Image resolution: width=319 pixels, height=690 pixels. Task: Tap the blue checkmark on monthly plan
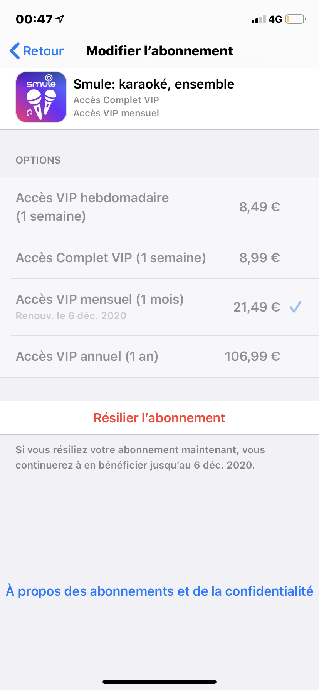click(295, 307)
